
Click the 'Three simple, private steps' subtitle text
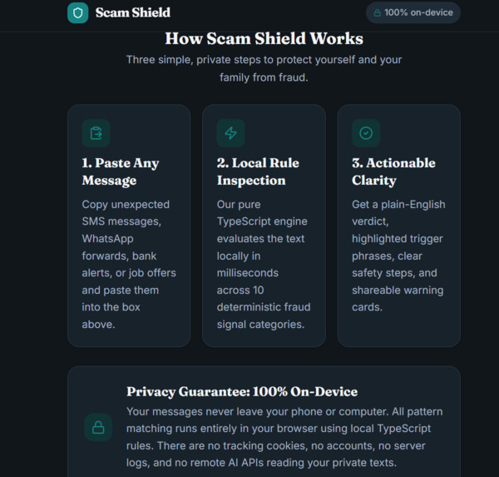coord(264,68)
